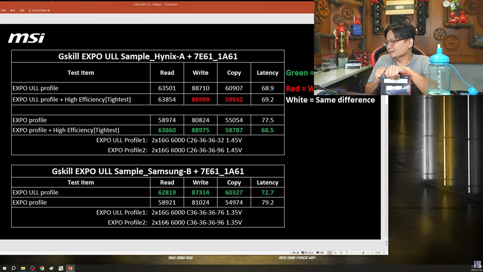Open Google Chrome from taskbar
This screenshot has height=272, width=483.
(x=42, y=268)
